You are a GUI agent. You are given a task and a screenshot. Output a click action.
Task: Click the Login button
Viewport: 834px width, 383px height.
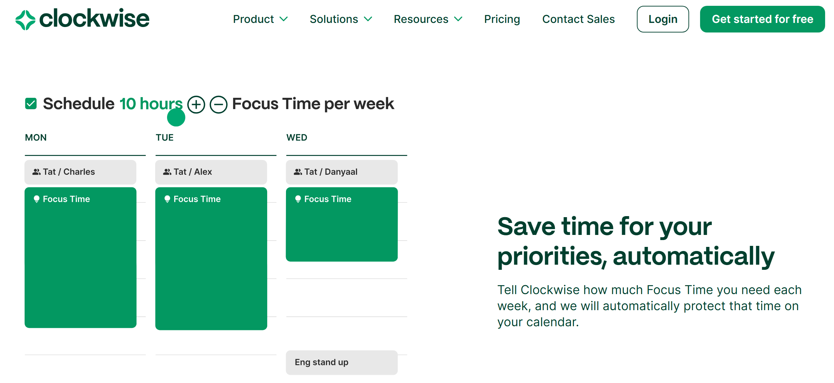point(662,19)
